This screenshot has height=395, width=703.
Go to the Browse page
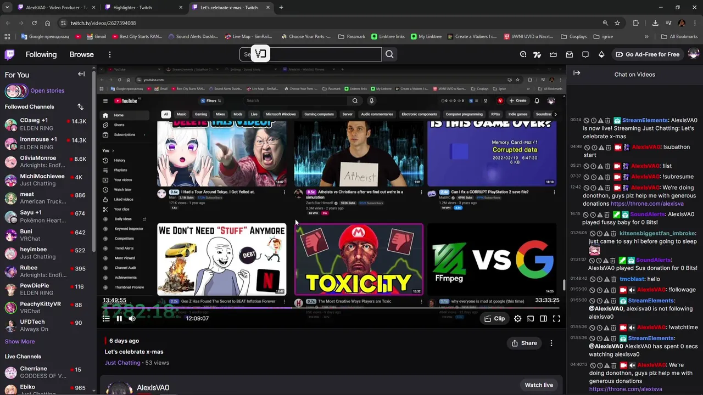(81, 54)
